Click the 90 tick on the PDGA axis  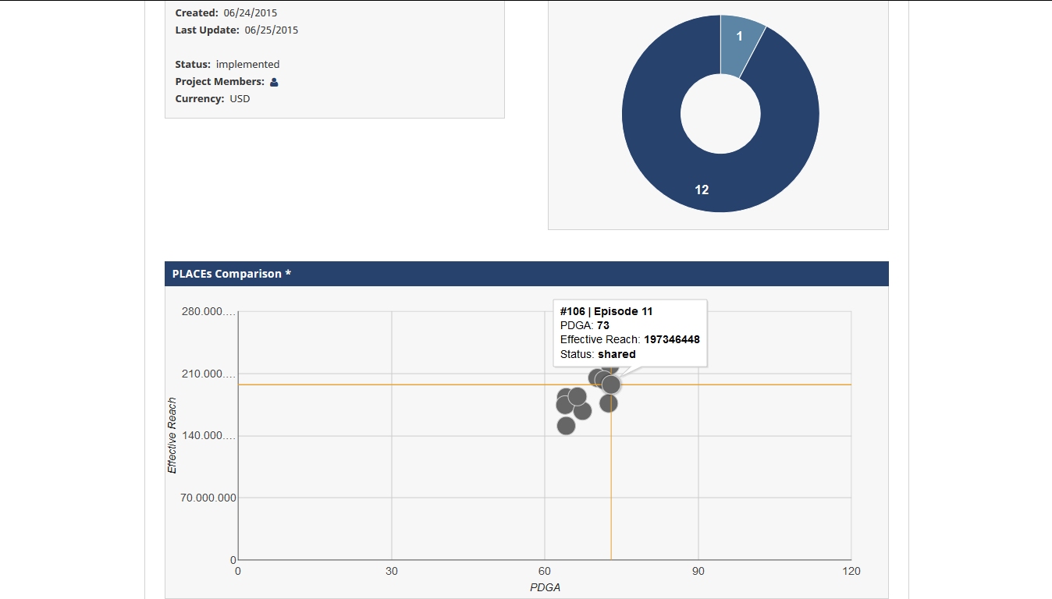pyautogui.click(x=698, y=572)
